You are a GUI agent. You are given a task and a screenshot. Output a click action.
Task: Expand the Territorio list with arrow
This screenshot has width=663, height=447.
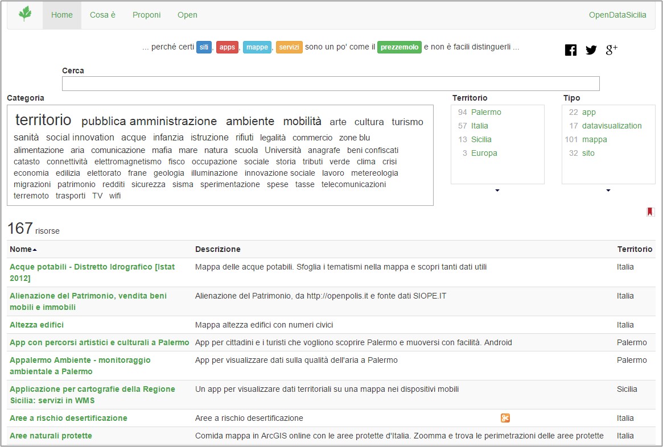click(497, 191)
